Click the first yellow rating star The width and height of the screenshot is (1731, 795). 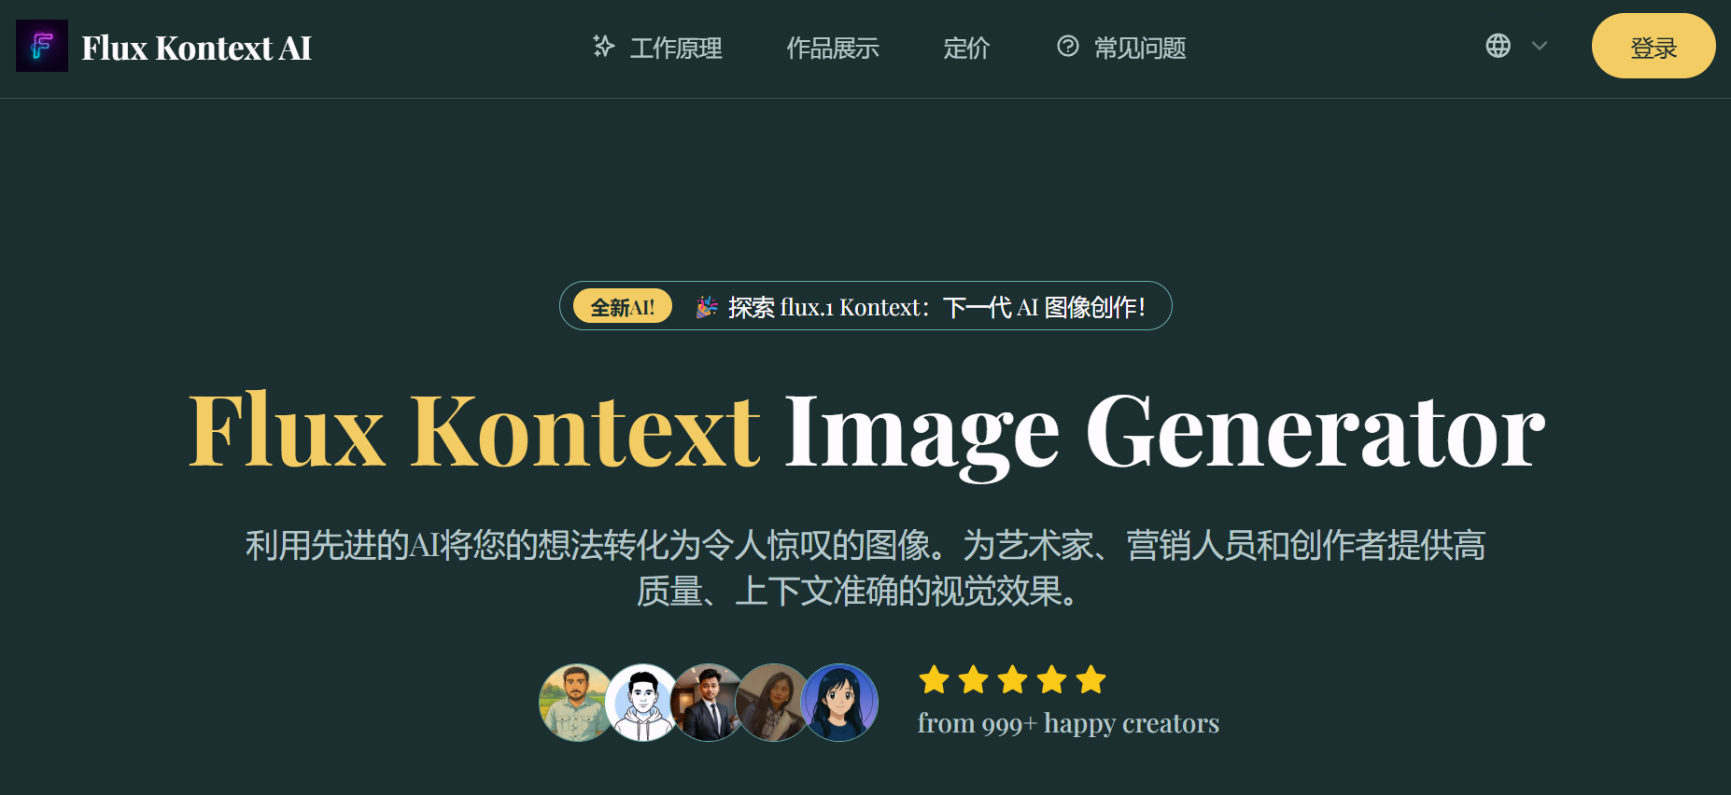click(x=934, y=679)
